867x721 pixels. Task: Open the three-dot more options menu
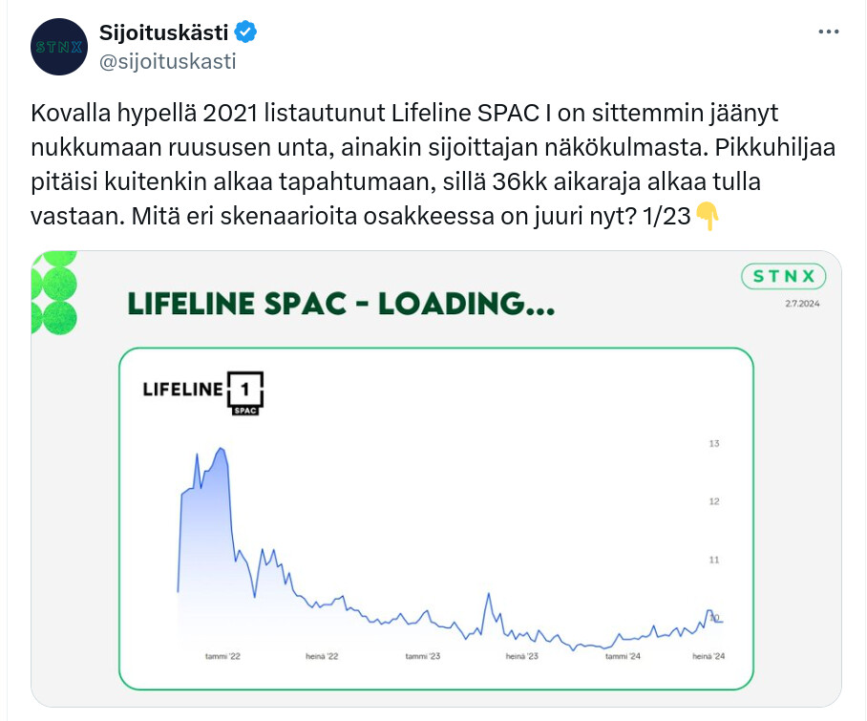pos(829,32)
